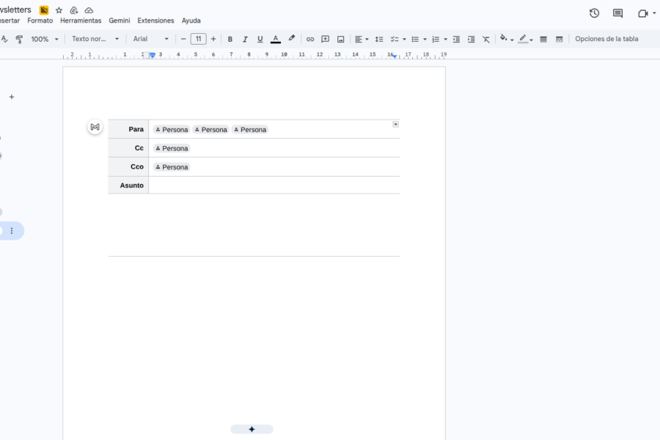Open the Herramientas menu
The width and height of the screenshot is (660, 440).
81,21
